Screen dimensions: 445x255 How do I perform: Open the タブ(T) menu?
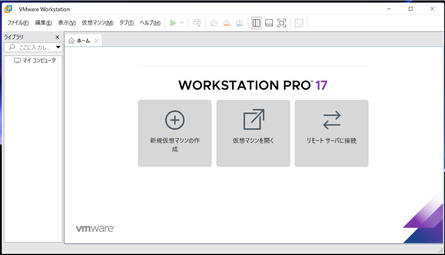pyautogui.click(x=126, y=23)
